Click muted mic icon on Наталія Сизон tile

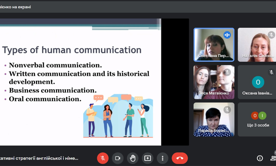tap(271, 35)
